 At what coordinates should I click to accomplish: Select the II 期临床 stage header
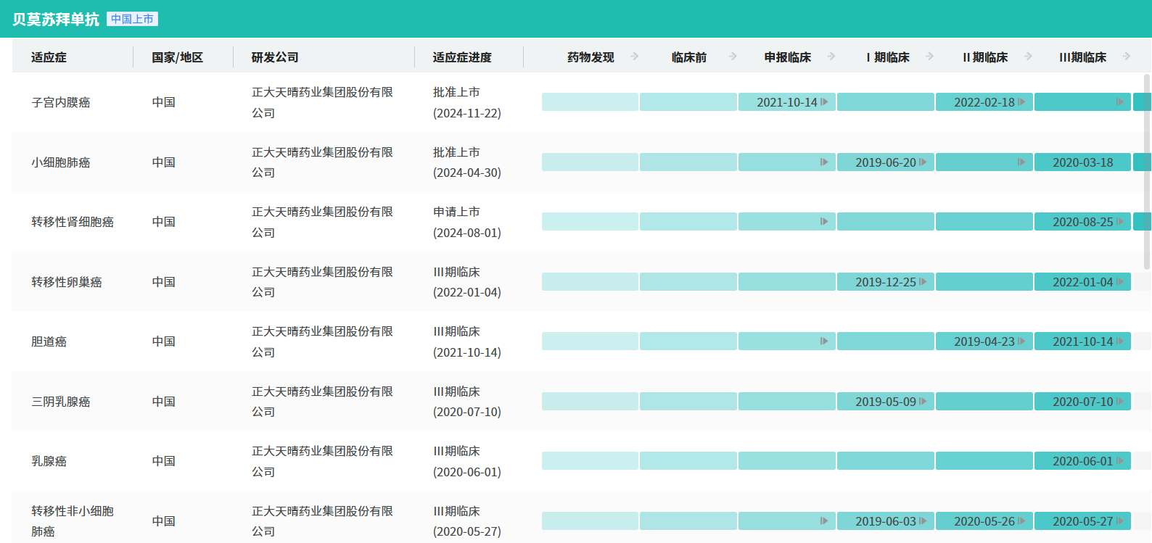pos(985,57)
